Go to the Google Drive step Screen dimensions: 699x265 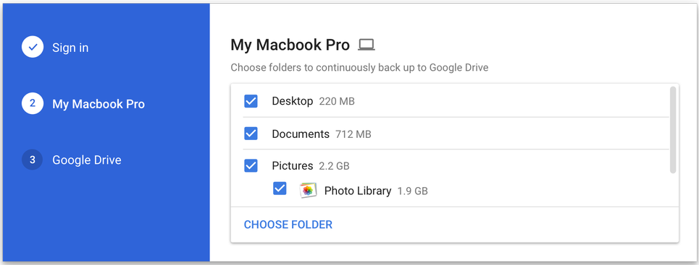[87, 160]
